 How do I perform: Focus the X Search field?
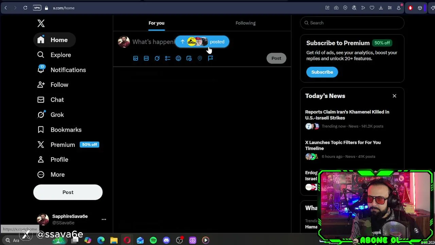pos(352,23)
